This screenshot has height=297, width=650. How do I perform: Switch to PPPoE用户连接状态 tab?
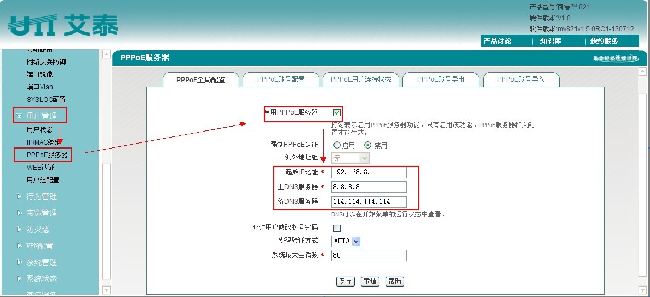[361, 79]
